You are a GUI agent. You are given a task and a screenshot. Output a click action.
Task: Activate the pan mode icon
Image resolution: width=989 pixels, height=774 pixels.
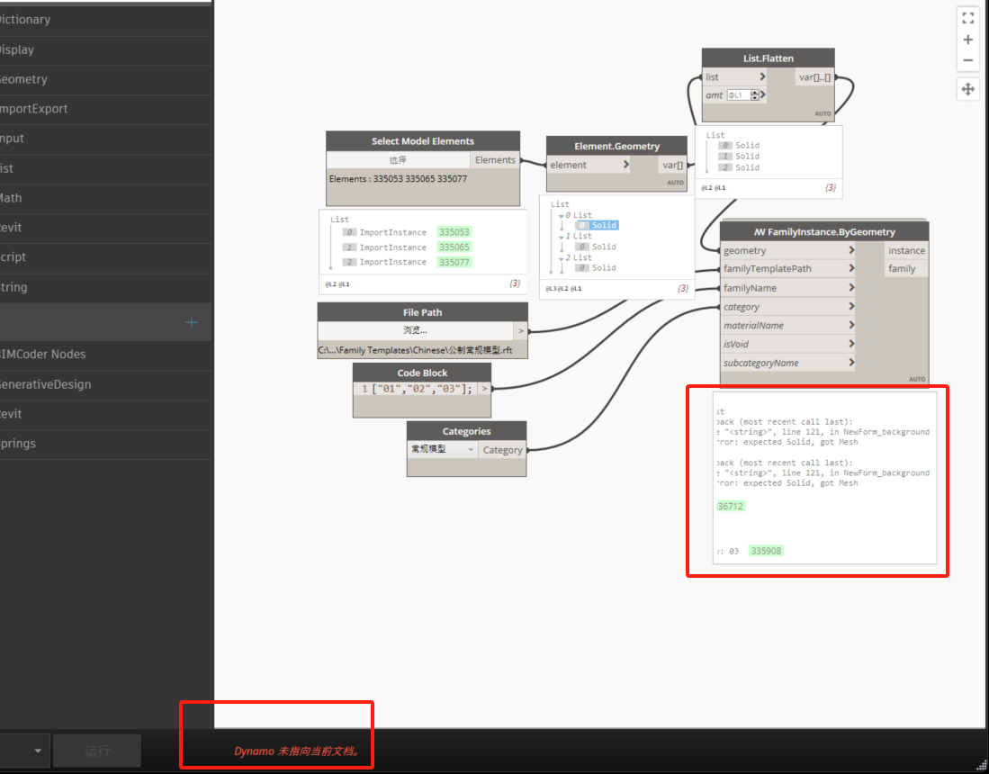[x=967, y=88]
